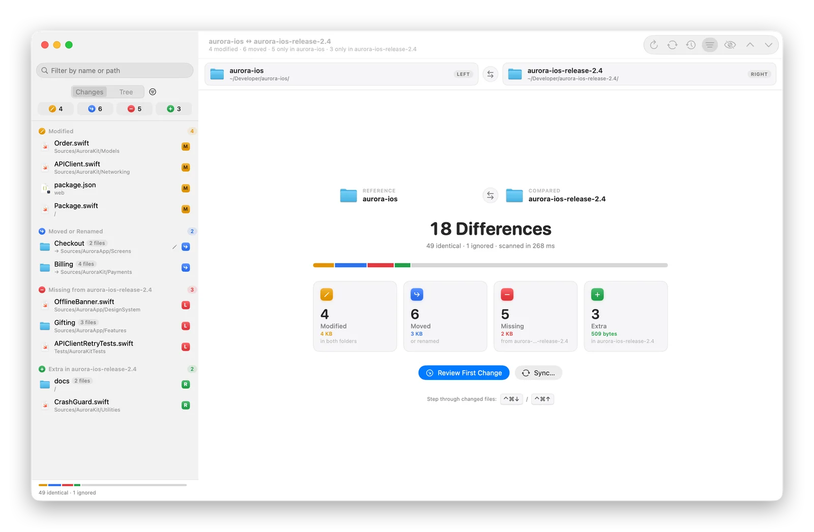The width and height of the screenshot is (814, 532).
Task: Switch to the Changes tab
Action: [x=90, y=92]
